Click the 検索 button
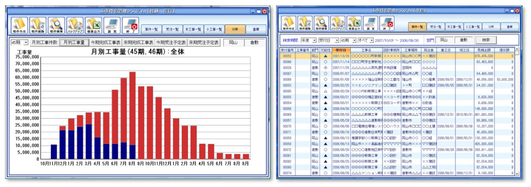Viewport: 531px width, 187px height. click(x=486, y=40)
